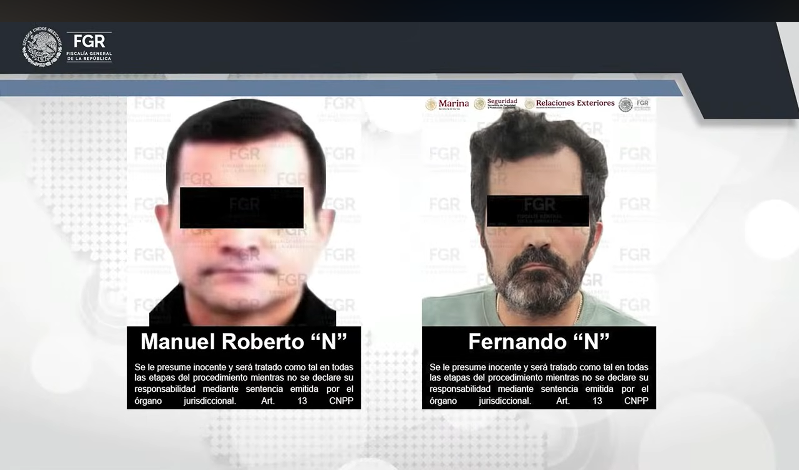Click the Seguridad logo above right photo
Image resolution: width=799 pixels, height=470 pixels.
coord(496,104)
